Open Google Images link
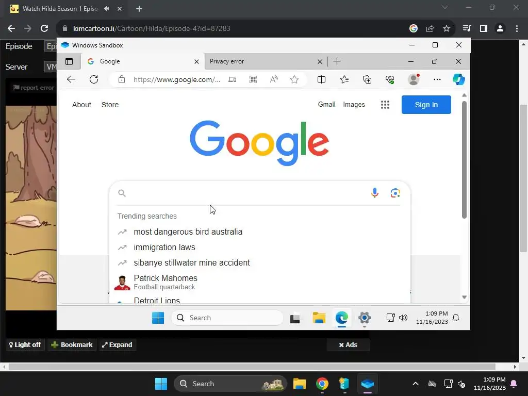This screenshot has height=396, width=528. point(354,104)
